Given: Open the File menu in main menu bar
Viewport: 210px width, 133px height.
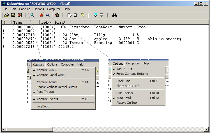Looking at the screenshot, I should [x=5, y=9].
